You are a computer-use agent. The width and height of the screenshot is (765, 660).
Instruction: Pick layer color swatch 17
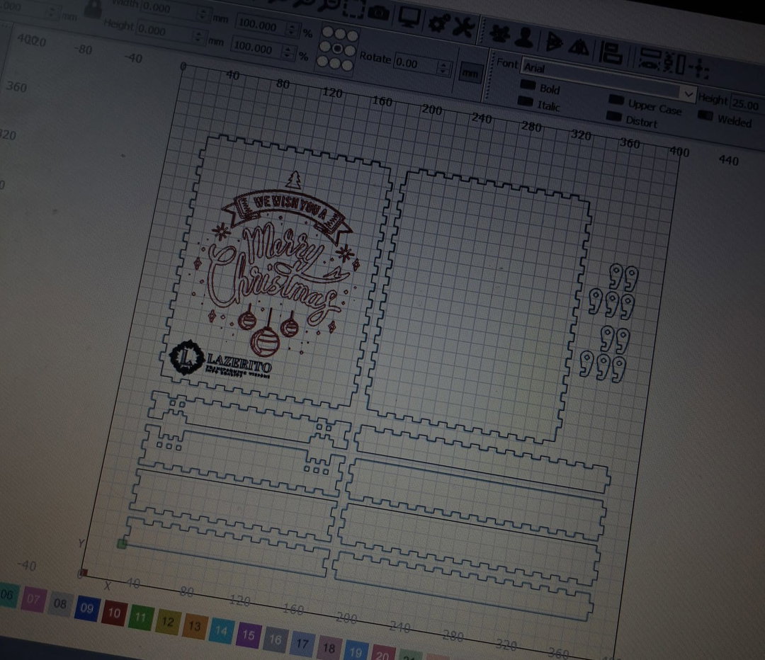click(302, 644)
